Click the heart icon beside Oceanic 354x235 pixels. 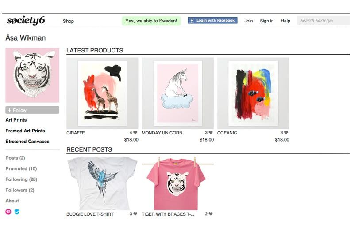(x=286, y=133)
